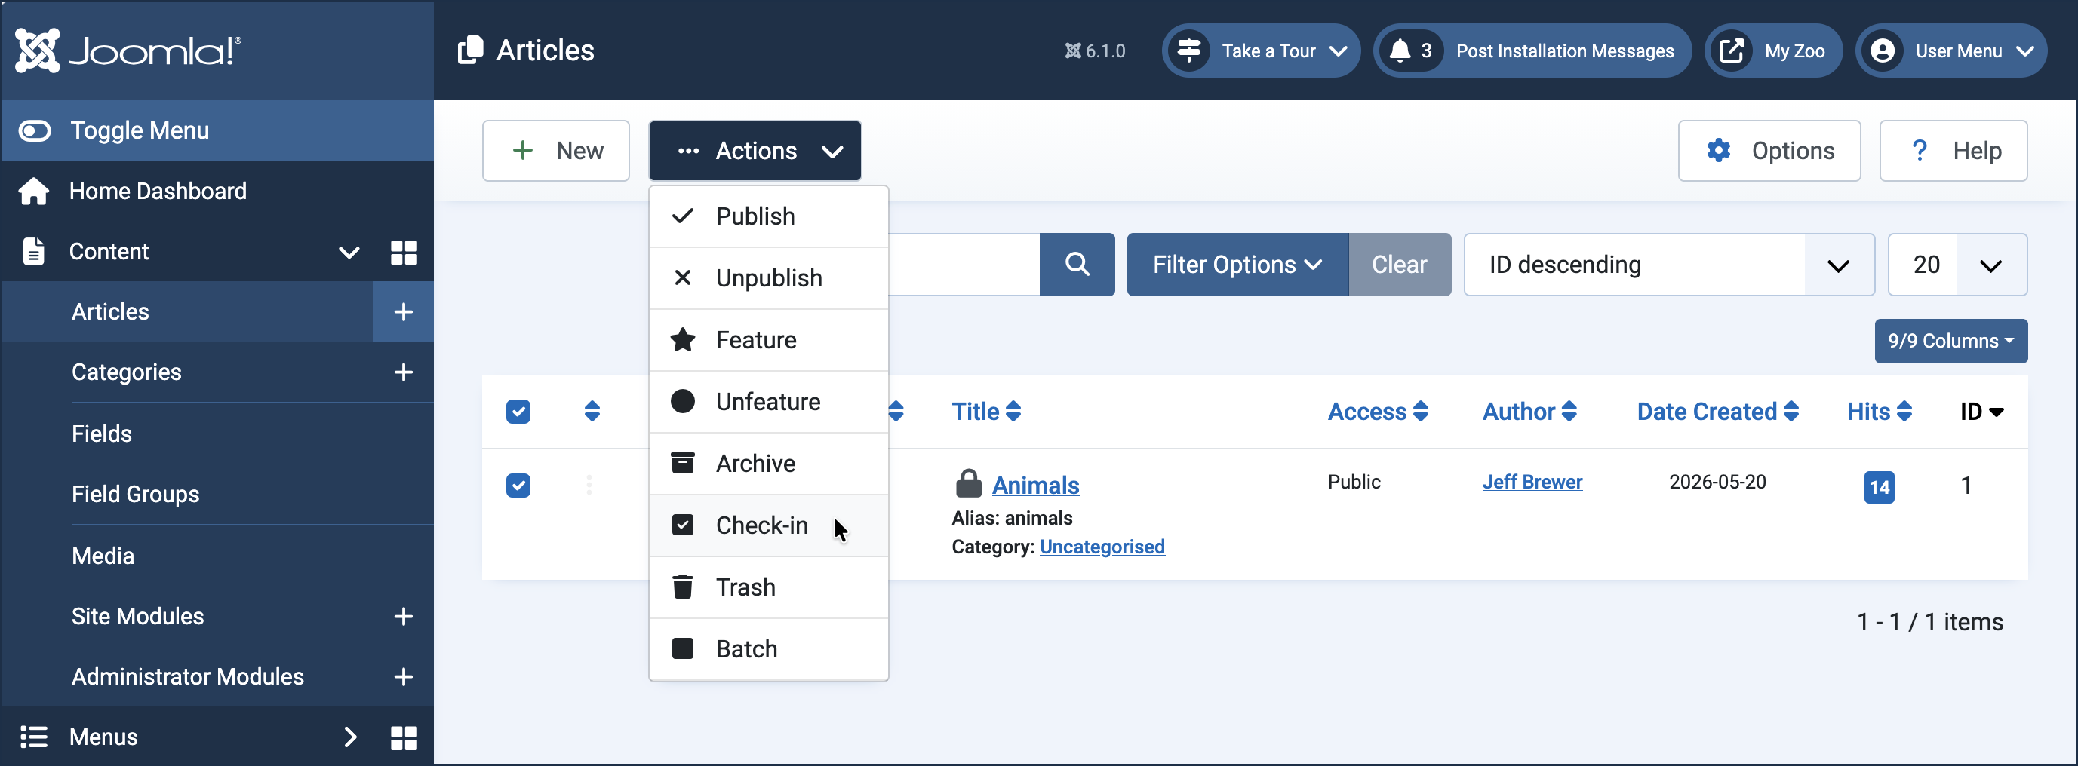Click the New article button
Image resolution: width=2078 pixels, height=766 pixels.
(x=556, y=151)
